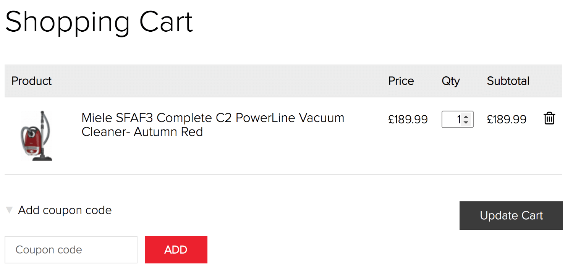This screenshot has height=270, width=573.
Task: Select the Qty column header
Action: point(451,81)
